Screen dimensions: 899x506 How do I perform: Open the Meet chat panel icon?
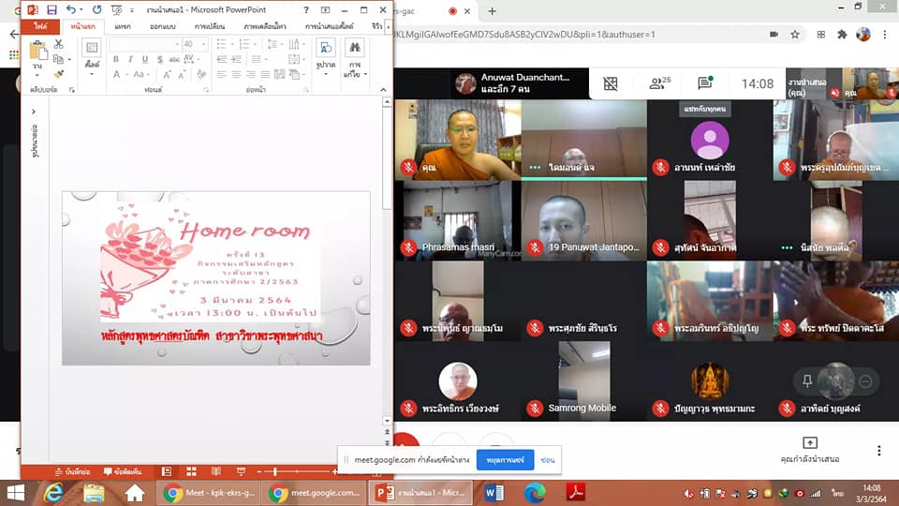pos(704,83)
